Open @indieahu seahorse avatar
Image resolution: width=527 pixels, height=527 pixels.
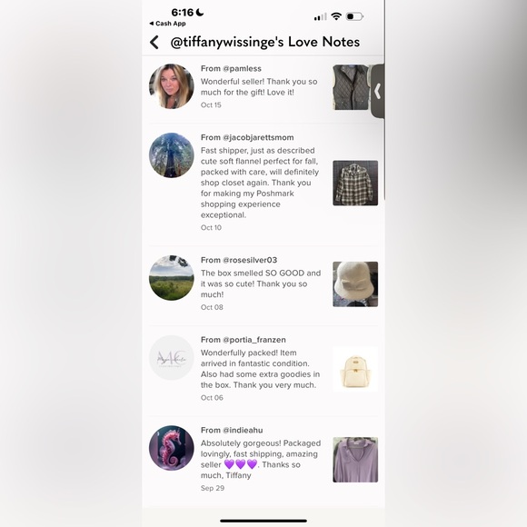pos(172,448)
